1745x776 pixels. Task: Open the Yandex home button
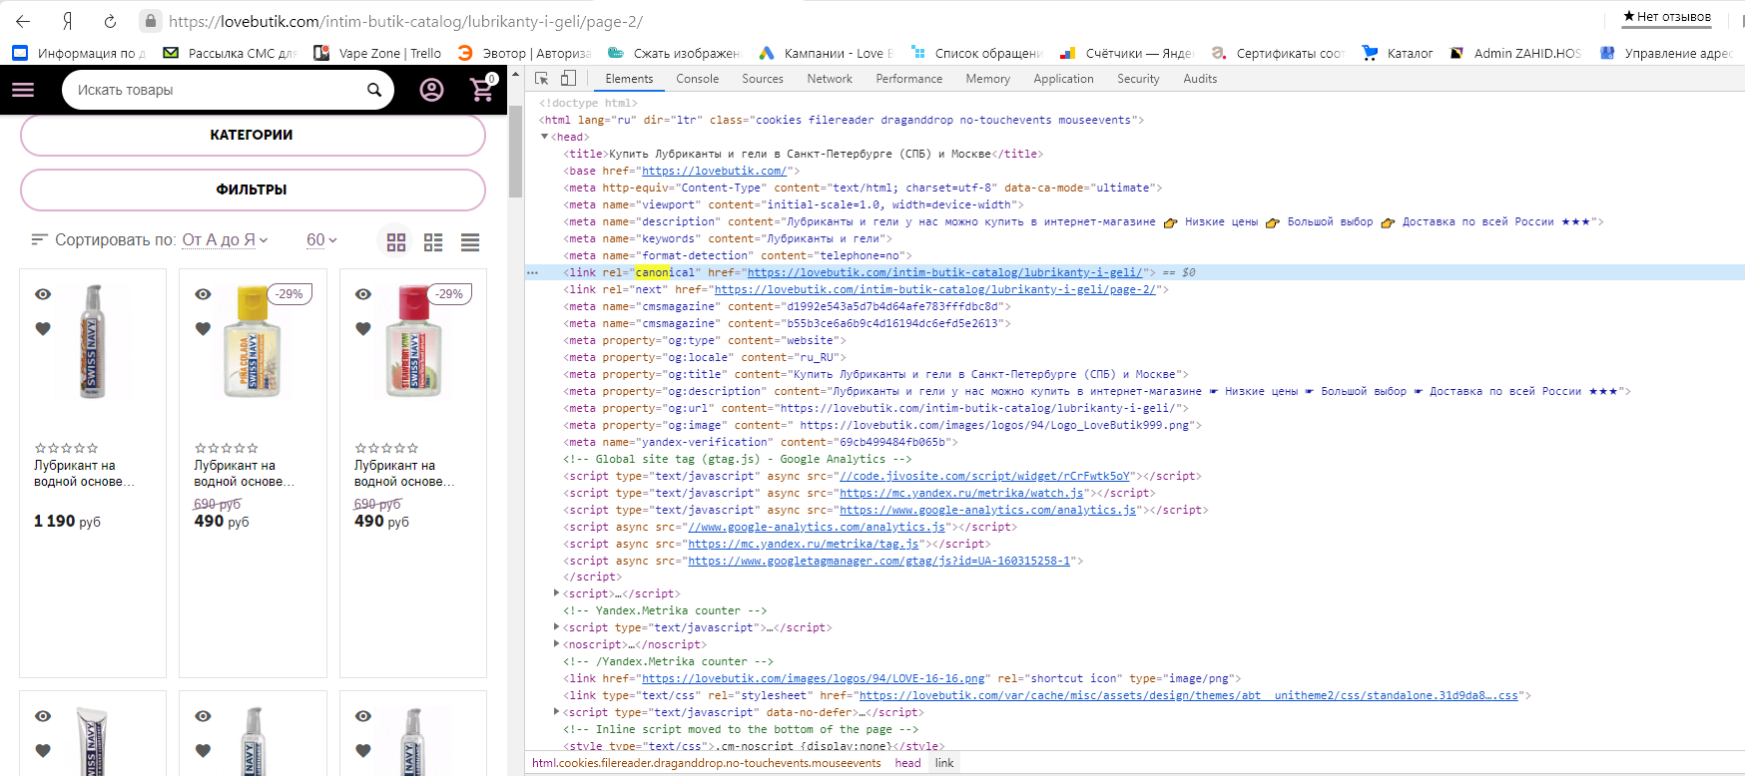(67, 21)
